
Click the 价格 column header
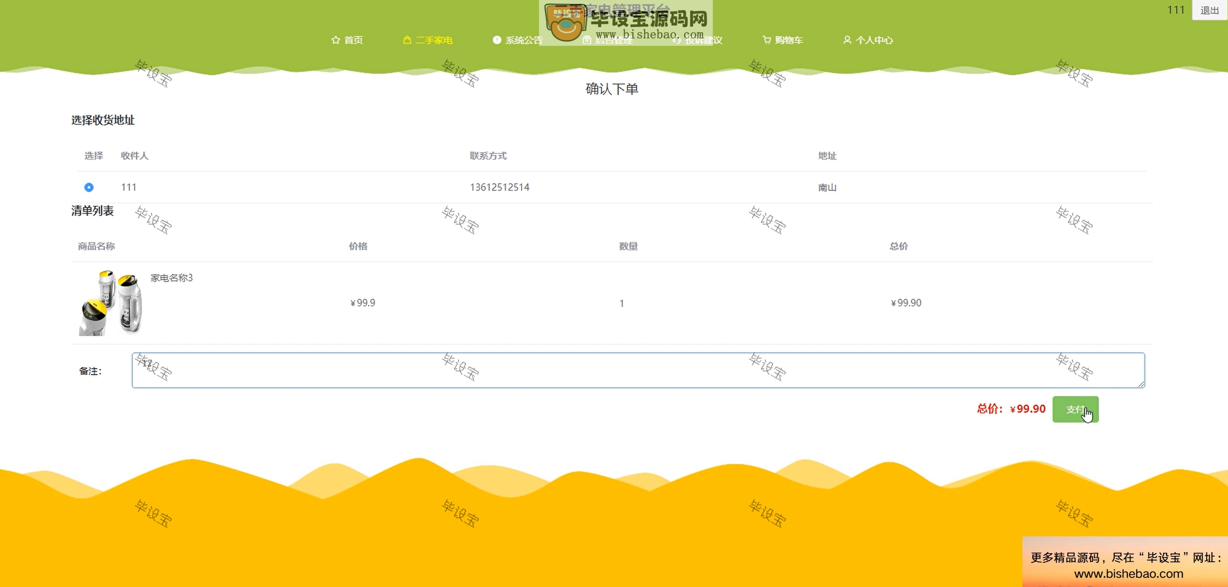click(x=358, y=246)
